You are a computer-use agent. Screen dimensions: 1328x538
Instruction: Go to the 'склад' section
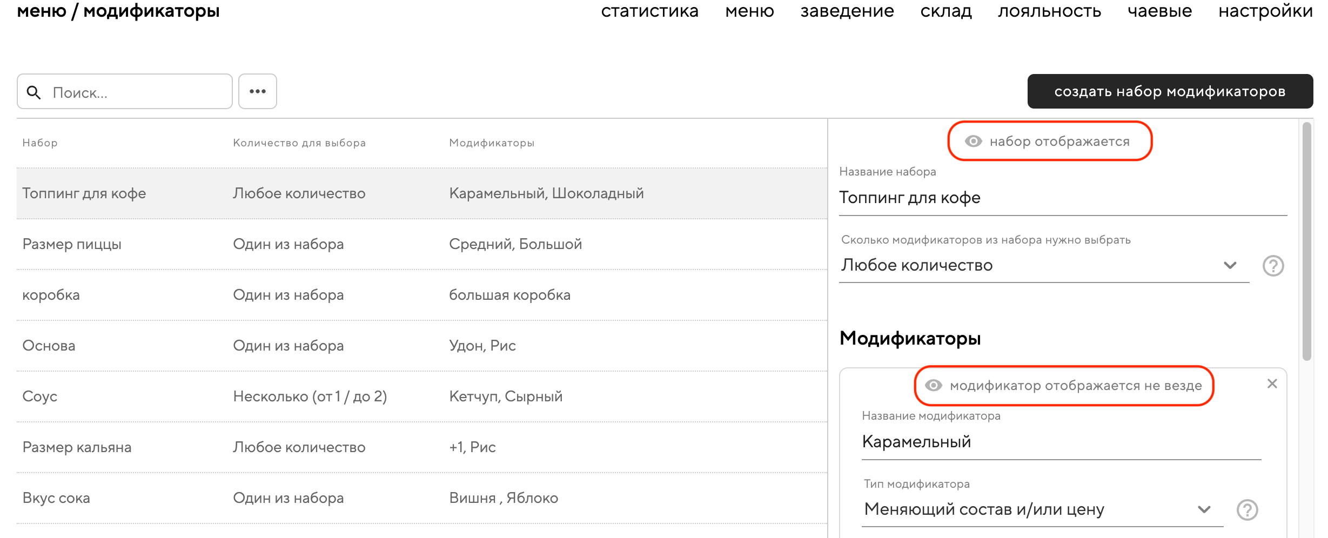coord(946,11)
